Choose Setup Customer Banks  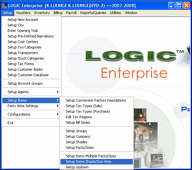(31, 69)
